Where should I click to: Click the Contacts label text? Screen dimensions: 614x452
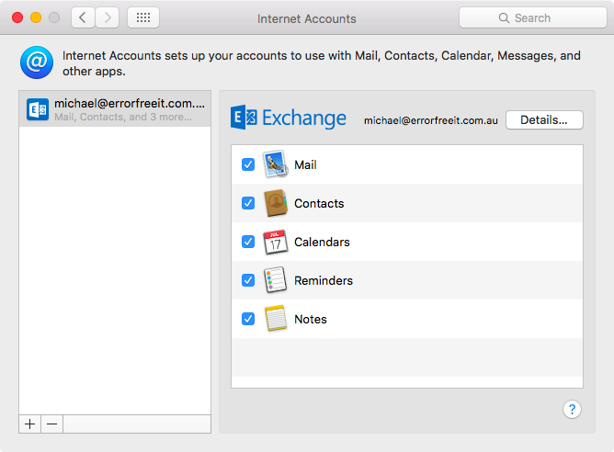point(319,204)
